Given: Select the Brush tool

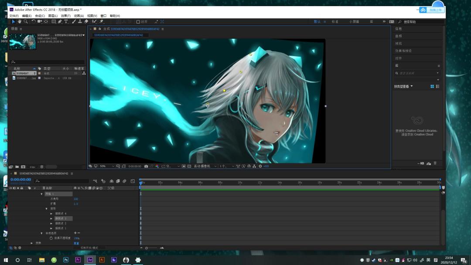Looking at the screenshot, I should (x=74, y=22).
